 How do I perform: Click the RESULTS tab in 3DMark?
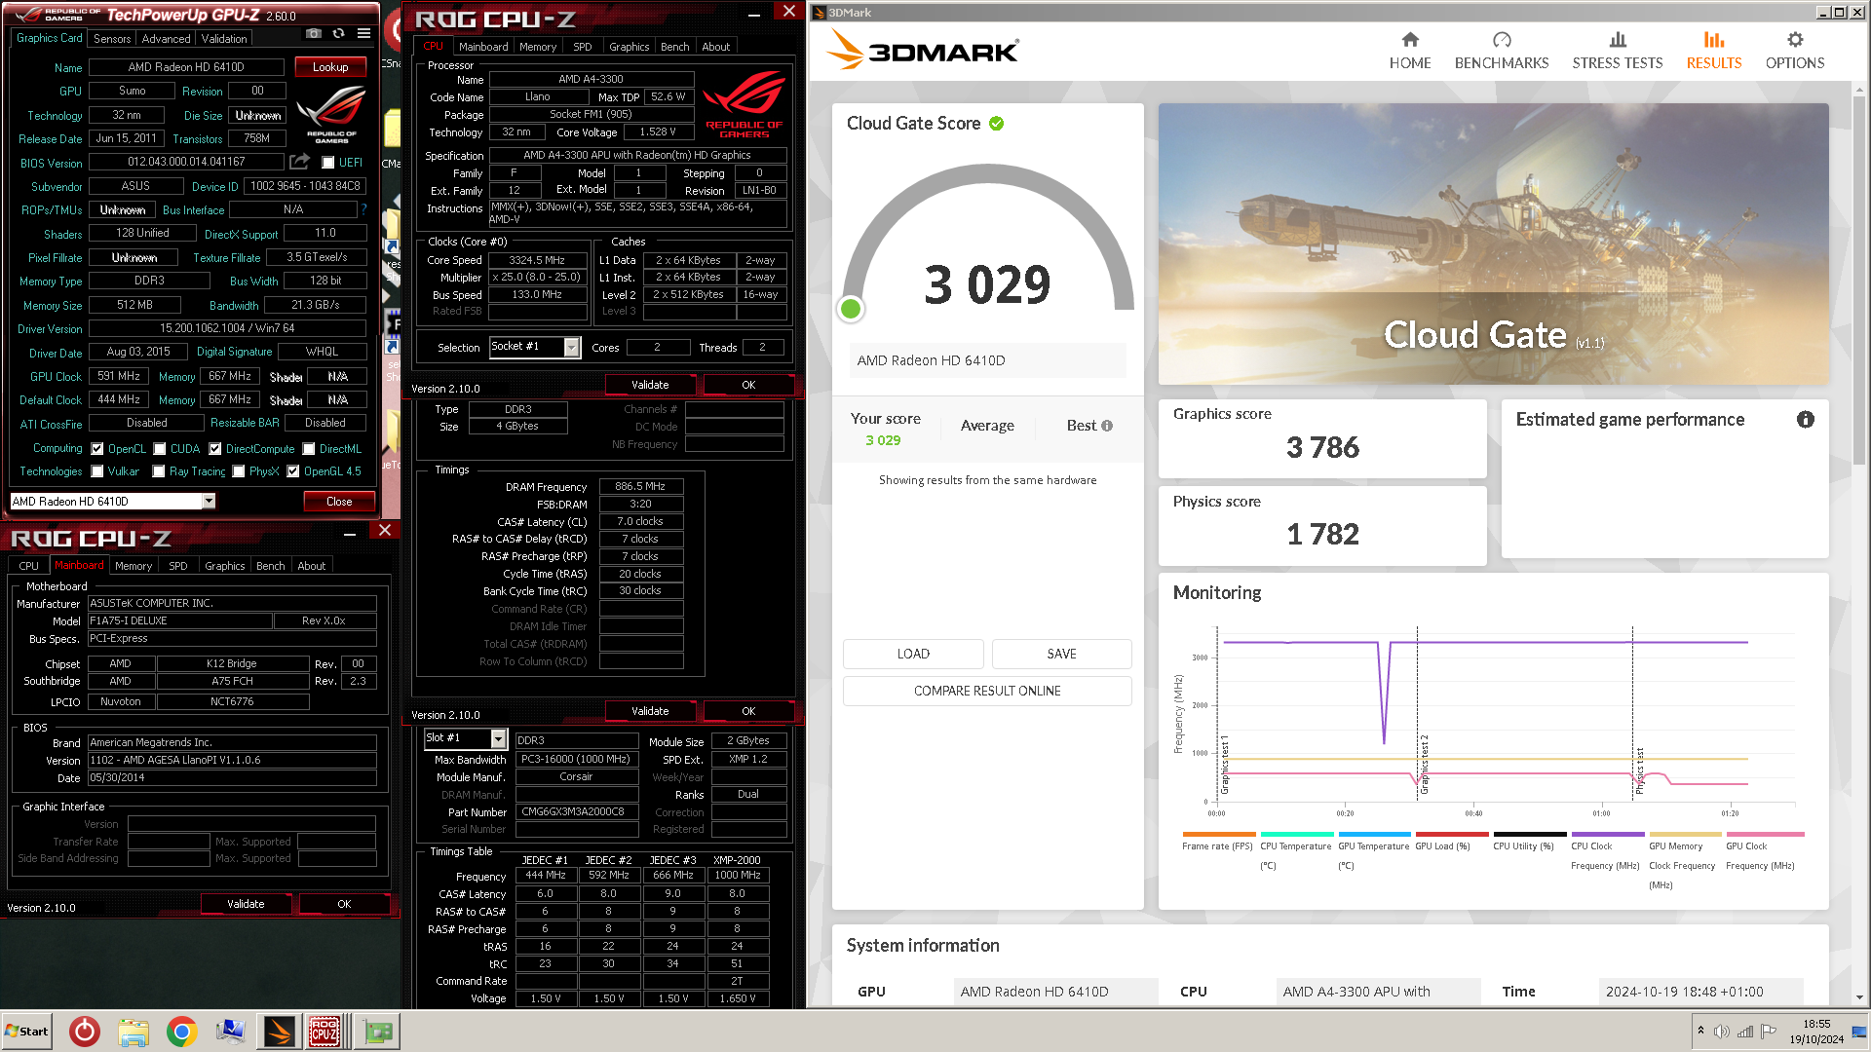1713,51
